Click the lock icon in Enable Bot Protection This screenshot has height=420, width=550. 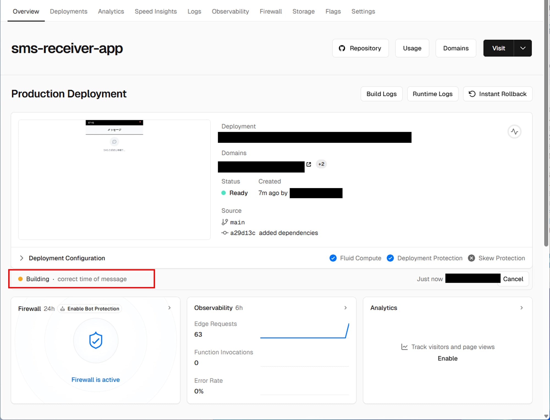(62, 309)
